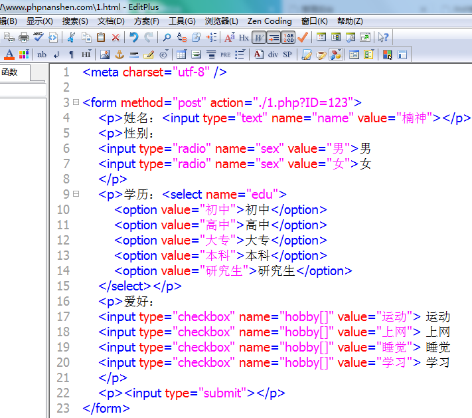Cut selection with the scissors icon
472x418 pixels.
tap(71, 37)
